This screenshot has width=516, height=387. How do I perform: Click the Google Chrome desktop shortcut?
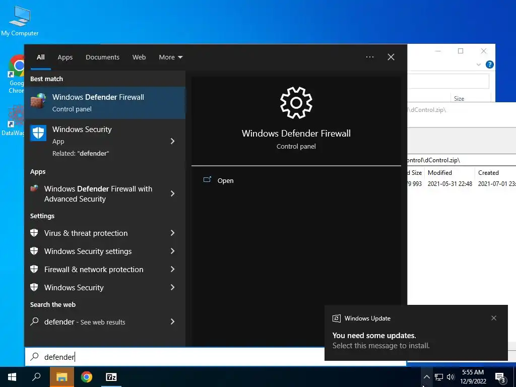(17, 75)
